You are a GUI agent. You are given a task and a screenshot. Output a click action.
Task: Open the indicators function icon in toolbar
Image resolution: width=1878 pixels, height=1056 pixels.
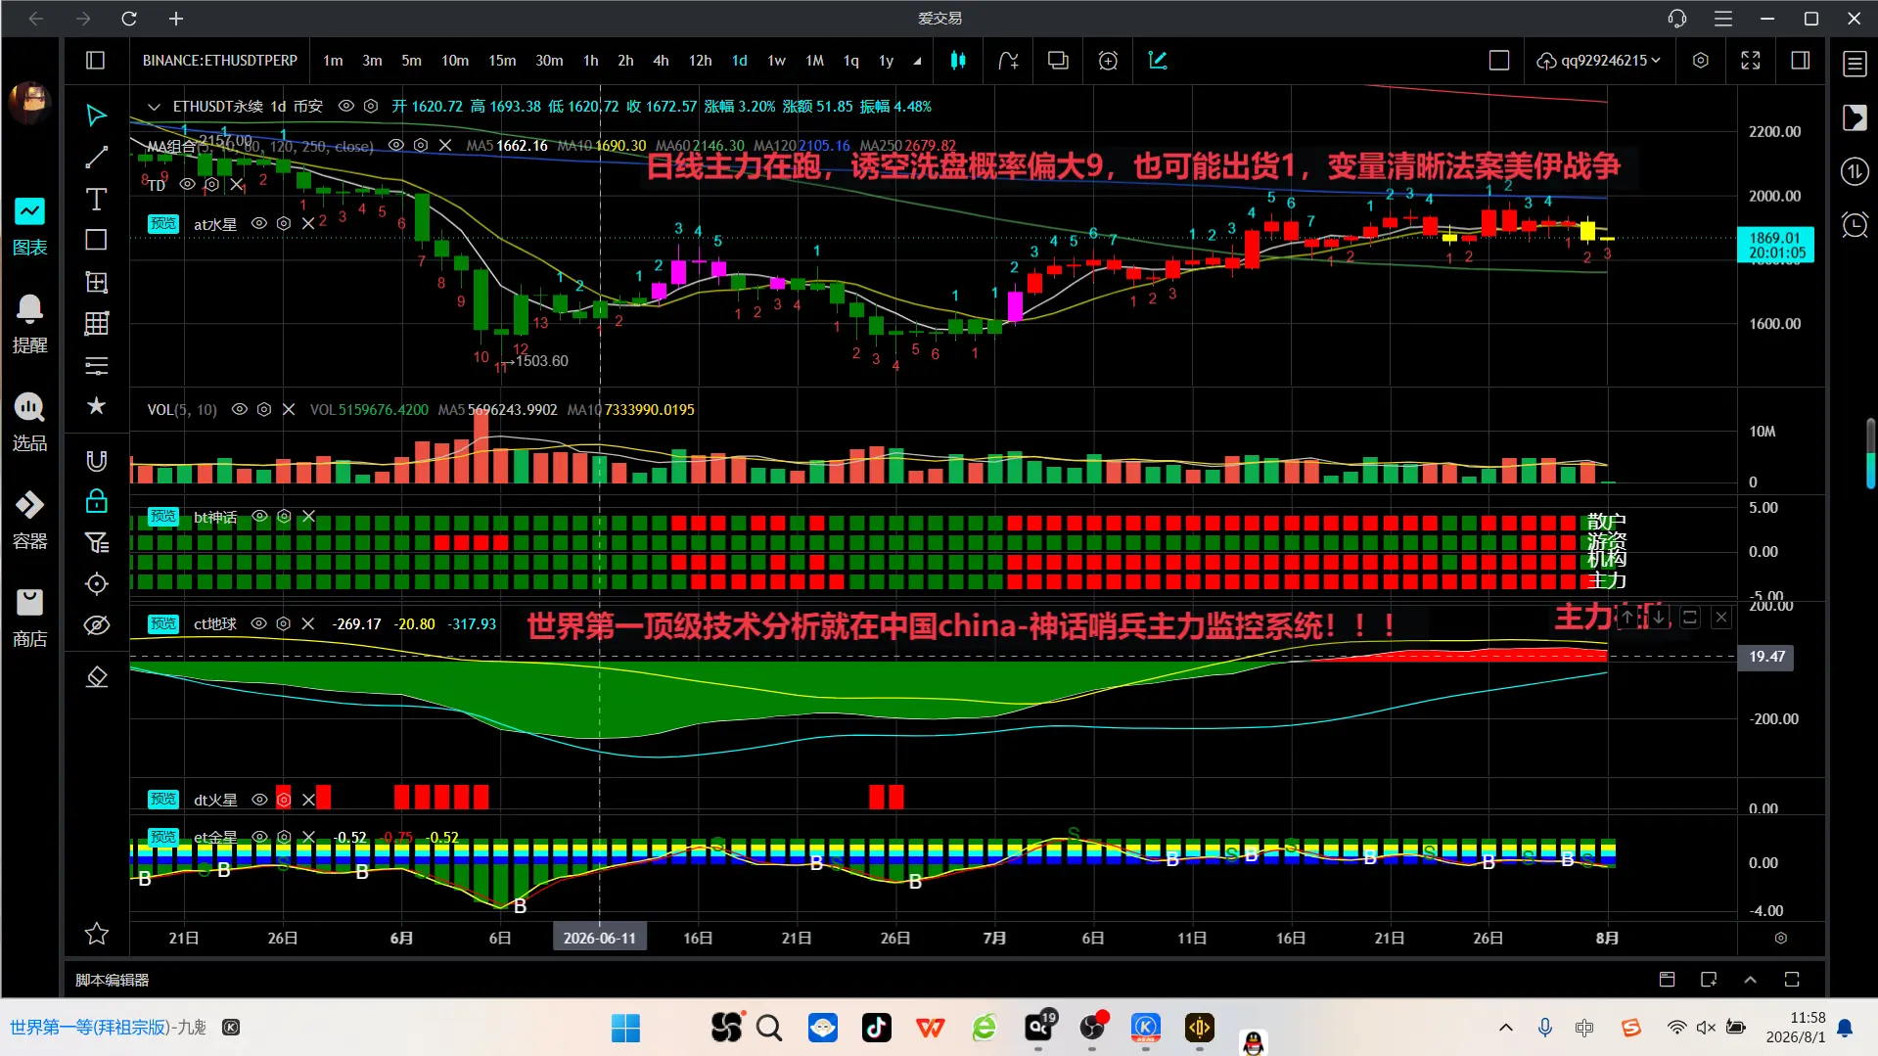coord(1008,61)
